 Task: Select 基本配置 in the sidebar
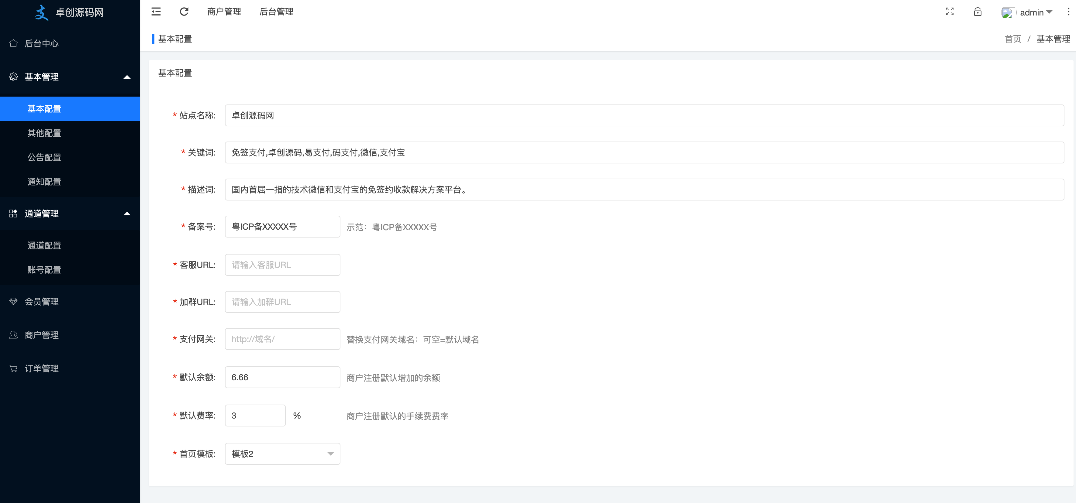(x=70, y=109)
